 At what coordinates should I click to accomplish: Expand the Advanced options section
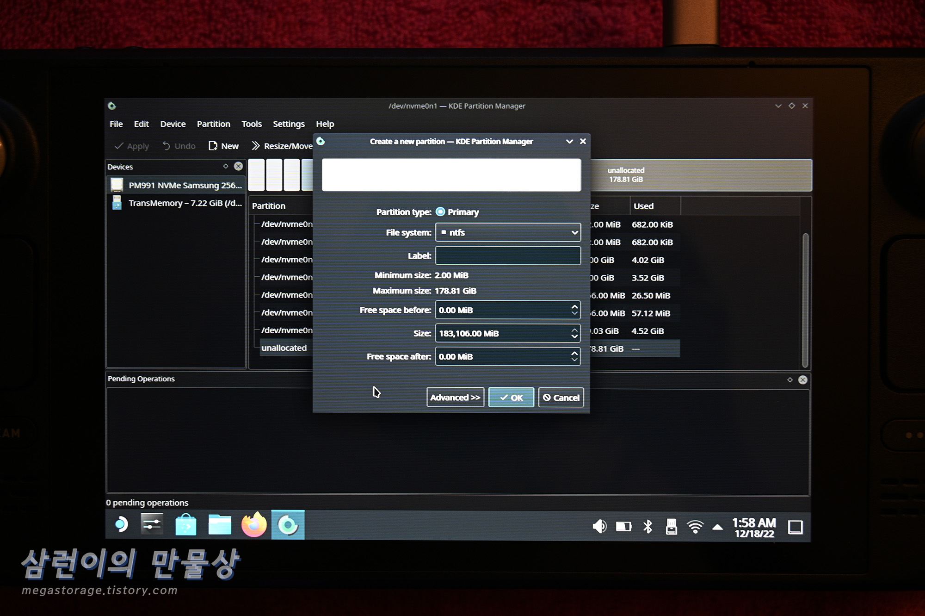click(x=455, y=398)
